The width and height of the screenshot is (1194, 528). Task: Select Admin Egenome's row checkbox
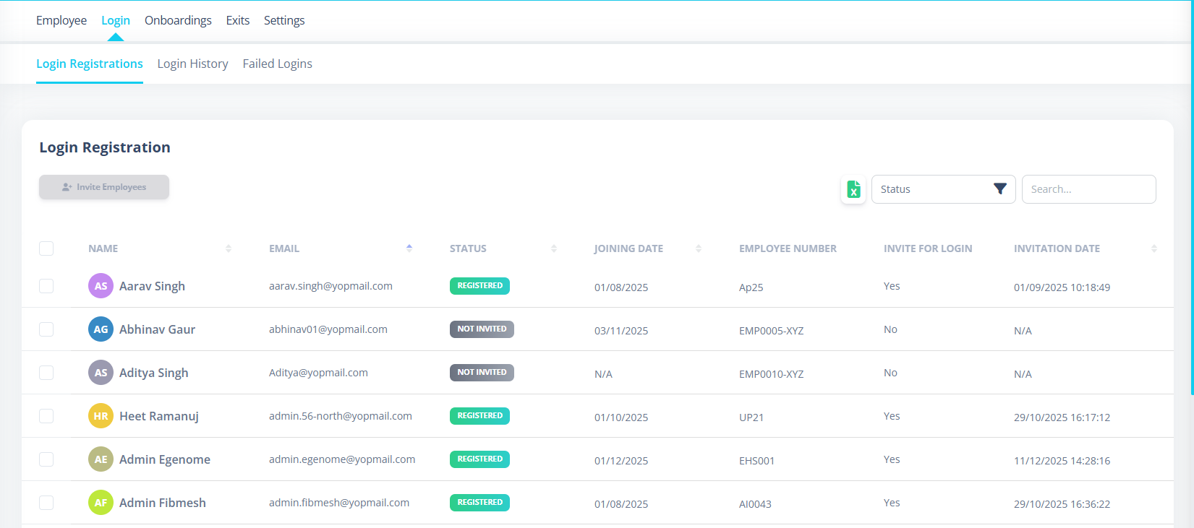46,459
